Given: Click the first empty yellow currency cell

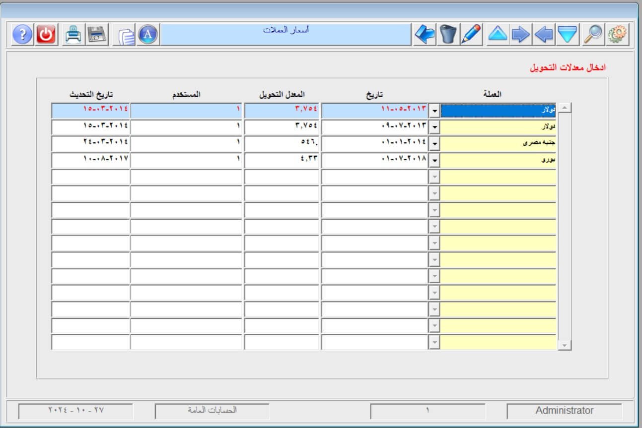Looking at the screenshot, I should (x=498, y=177).
